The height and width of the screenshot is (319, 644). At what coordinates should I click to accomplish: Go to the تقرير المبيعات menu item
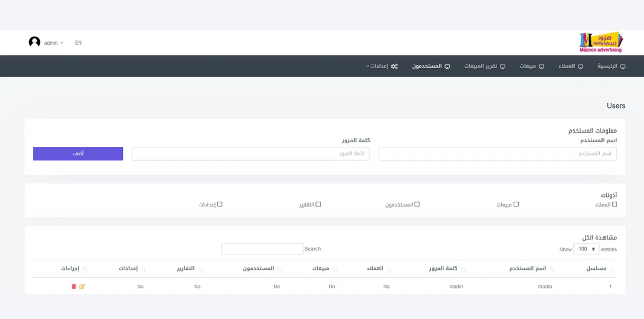[x=484, y=66]
